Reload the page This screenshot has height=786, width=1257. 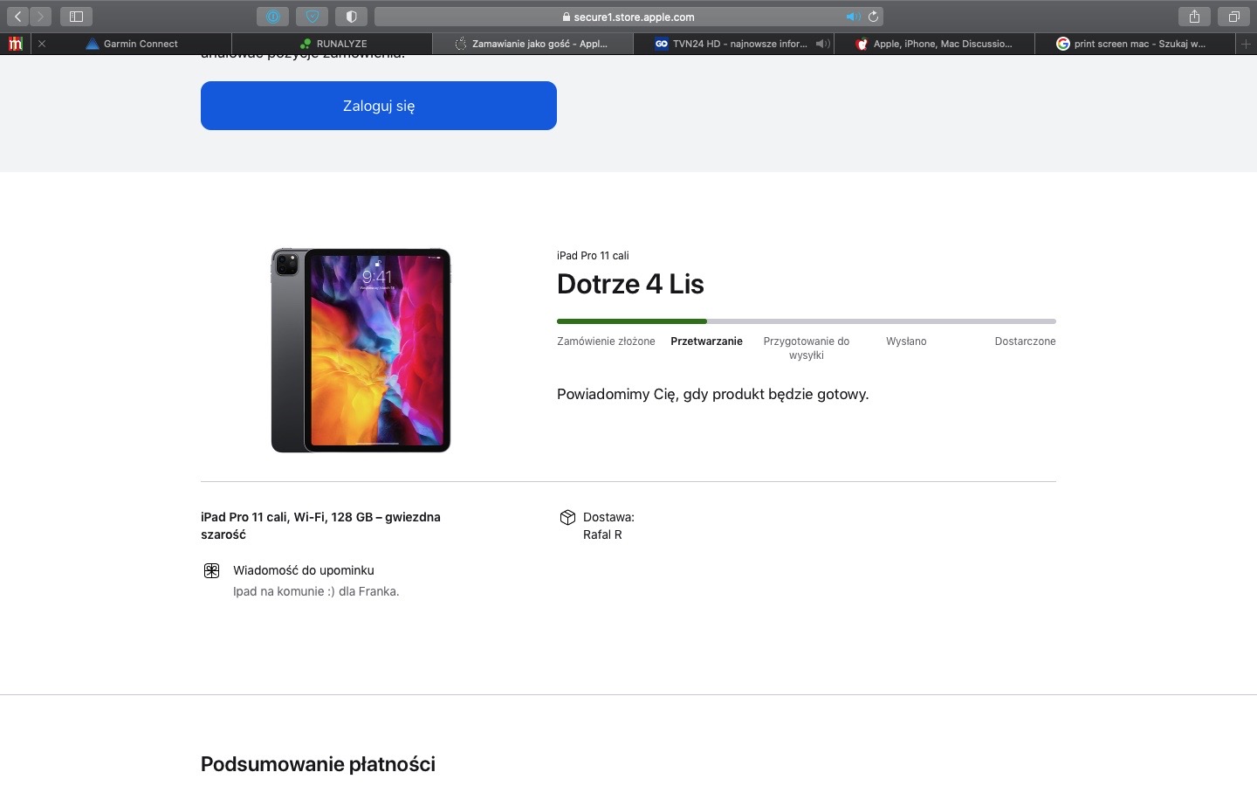point(873,17)
